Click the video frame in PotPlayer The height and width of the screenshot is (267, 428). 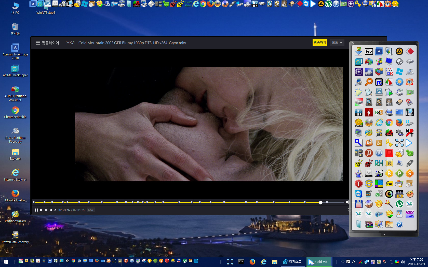coord(209,124)
